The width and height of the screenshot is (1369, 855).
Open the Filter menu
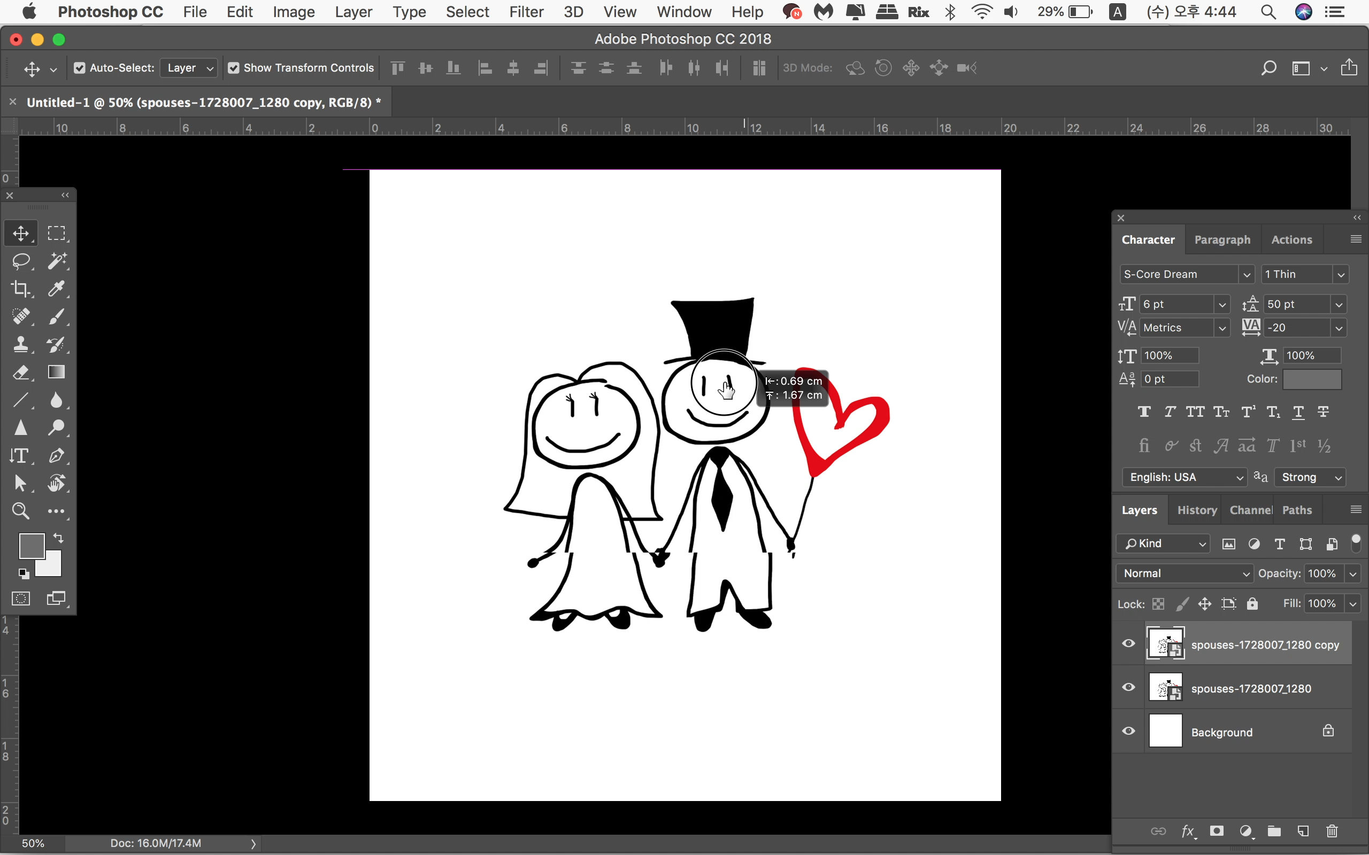[526, 12]
